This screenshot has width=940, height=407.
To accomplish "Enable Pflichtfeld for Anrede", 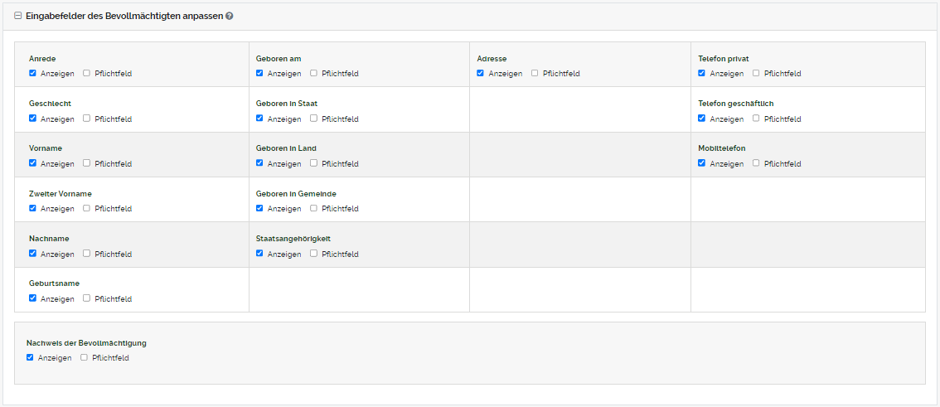I will click(87, 73).
